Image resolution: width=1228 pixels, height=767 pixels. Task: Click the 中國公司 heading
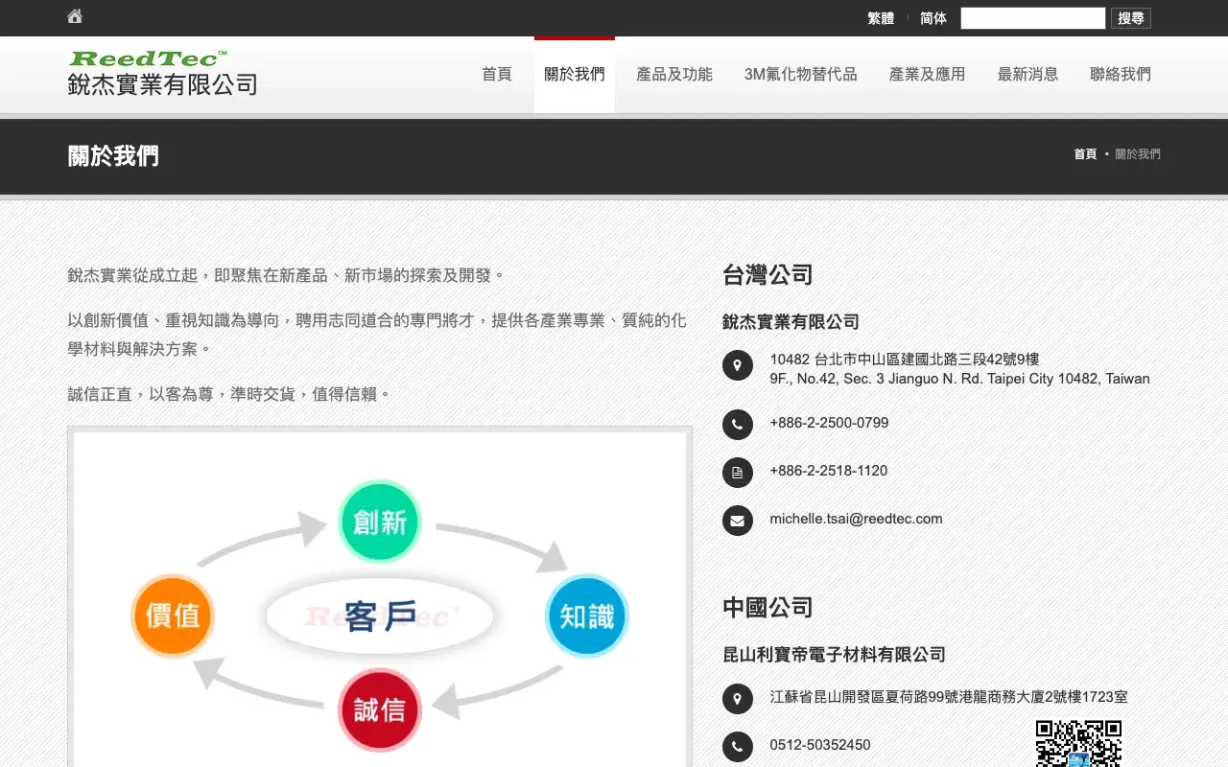coord(767,608)
